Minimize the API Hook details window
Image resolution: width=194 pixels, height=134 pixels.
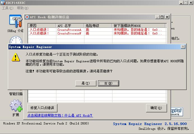(158, 17)
